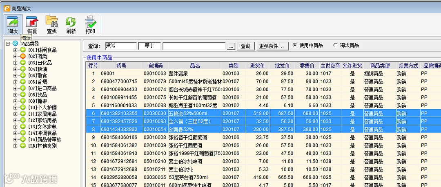
Task: Select the row 53度茅台酒750ml
Action: click(x=263, y=178)
